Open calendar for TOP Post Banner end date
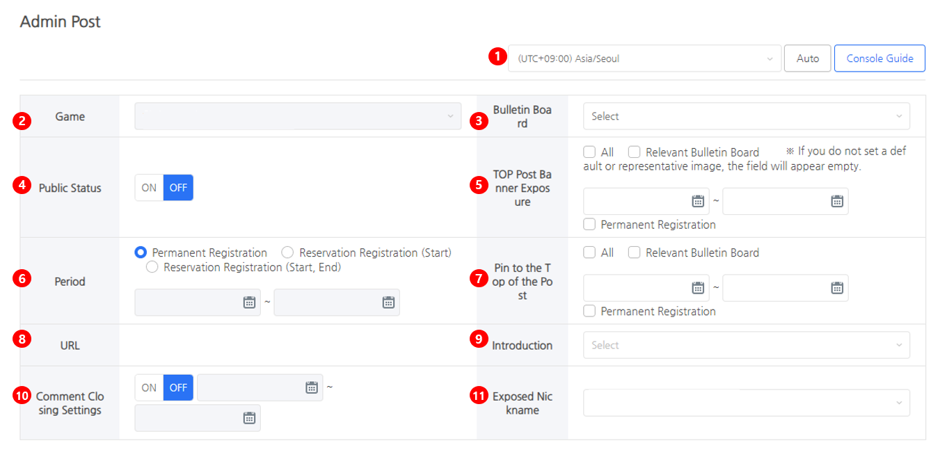 pyautogui.click(x=837, y=201)
